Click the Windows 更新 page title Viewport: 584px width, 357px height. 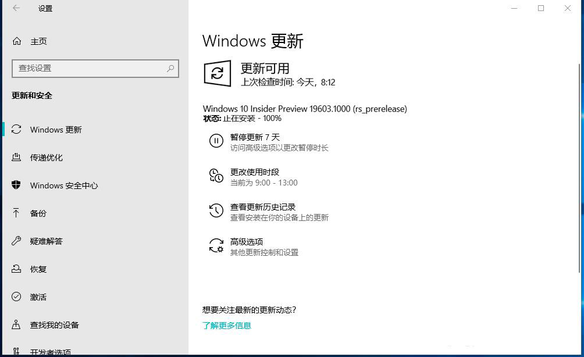[253, 41]
